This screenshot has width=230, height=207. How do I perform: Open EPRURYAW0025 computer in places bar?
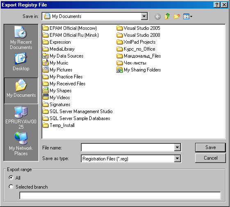pos(21,118)
